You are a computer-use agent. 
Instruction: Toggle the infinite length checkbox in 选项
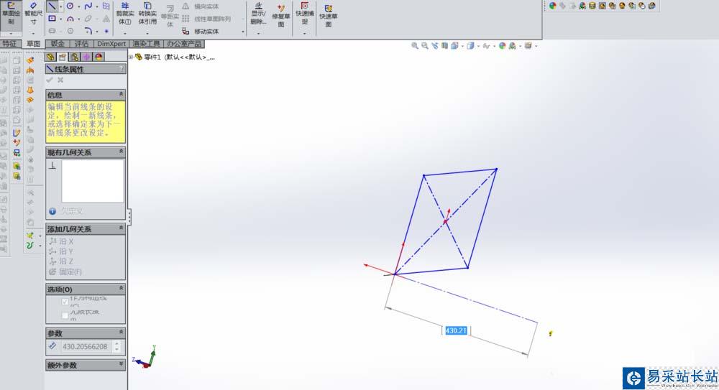pos(65,315)
